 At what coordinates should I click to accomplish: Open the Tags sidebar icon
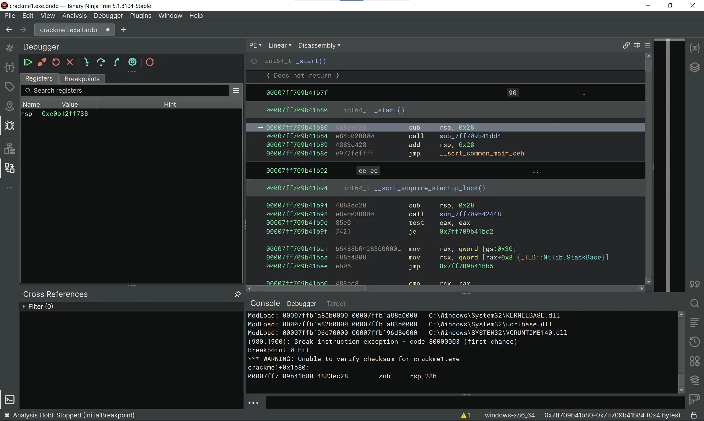point(9,87)
